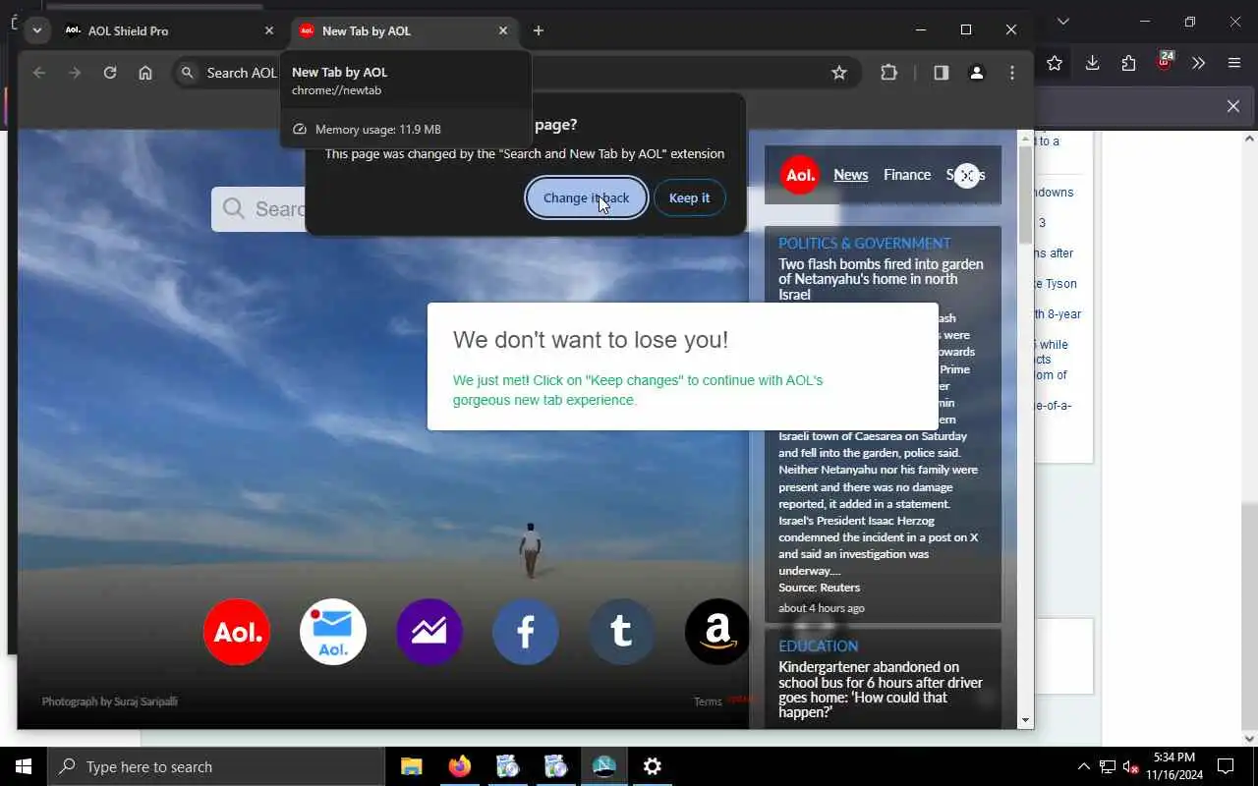The width and height of the screenshot is (1258, 786).
Task: Reload the current page
Action: coord(110,73)
